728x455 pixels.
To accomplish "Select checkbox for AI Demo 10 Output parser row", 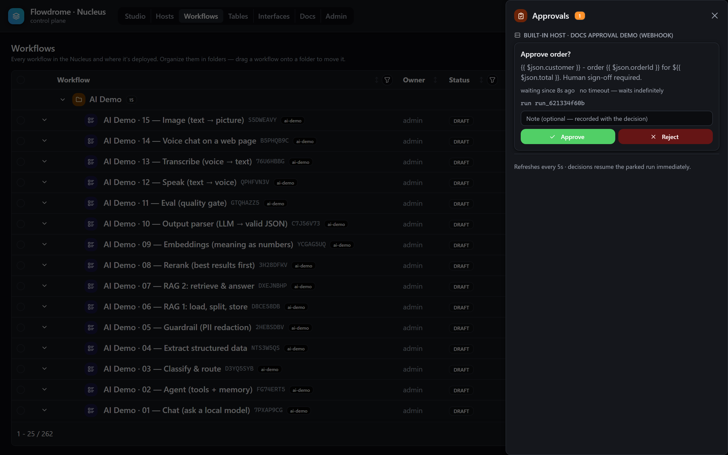I will (21, 224).
